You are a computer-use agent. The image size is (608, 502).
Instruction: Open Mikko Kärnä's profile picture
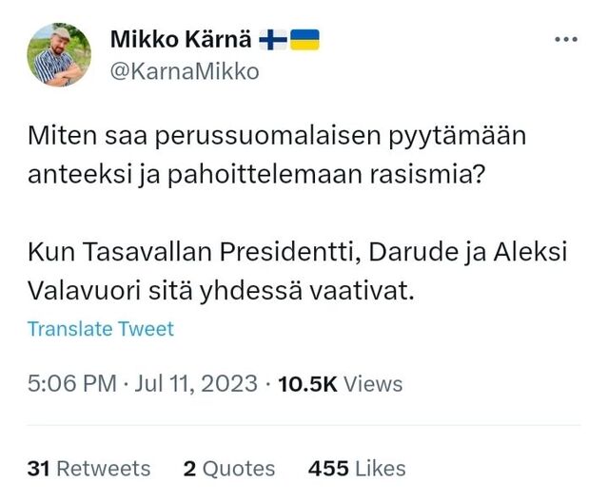(x=59, y=54)
